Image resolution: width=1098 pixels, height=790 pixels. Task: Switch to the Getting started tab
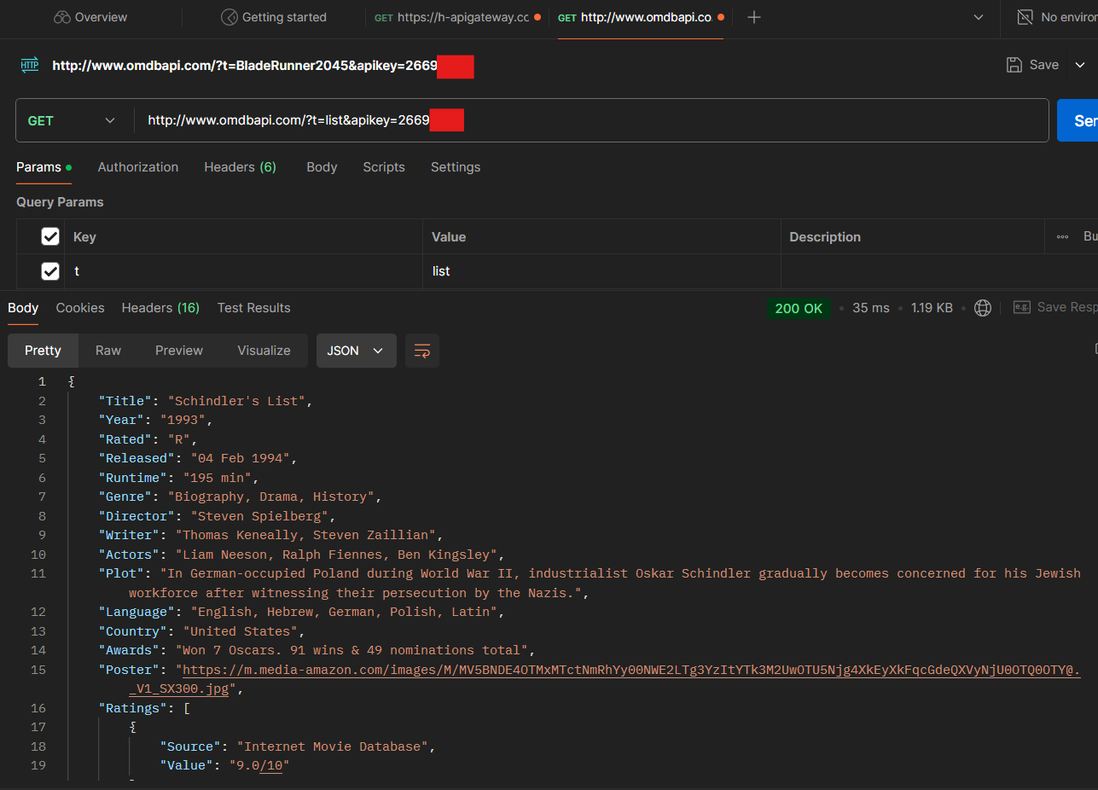point(273,17)
